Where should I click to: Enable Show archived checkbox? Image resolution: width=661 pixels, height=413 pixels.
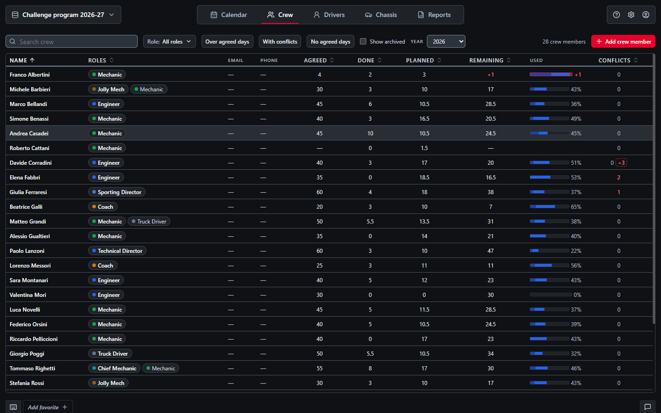[363, 41]
